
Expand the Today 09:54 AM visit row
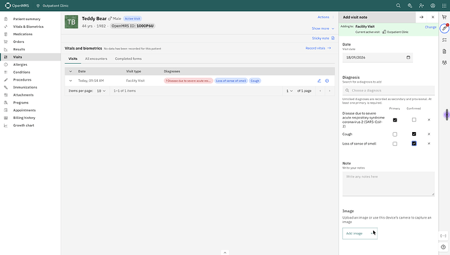point(70,81)
